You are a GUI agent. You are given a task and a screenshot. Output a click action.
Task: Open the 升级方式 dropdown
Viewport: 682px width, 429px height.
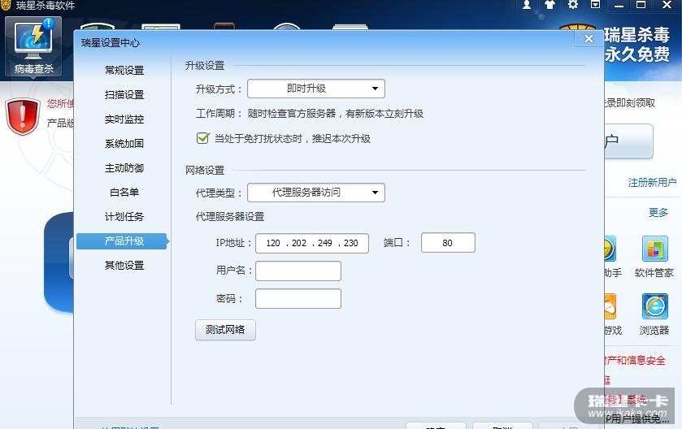[316, 89]
